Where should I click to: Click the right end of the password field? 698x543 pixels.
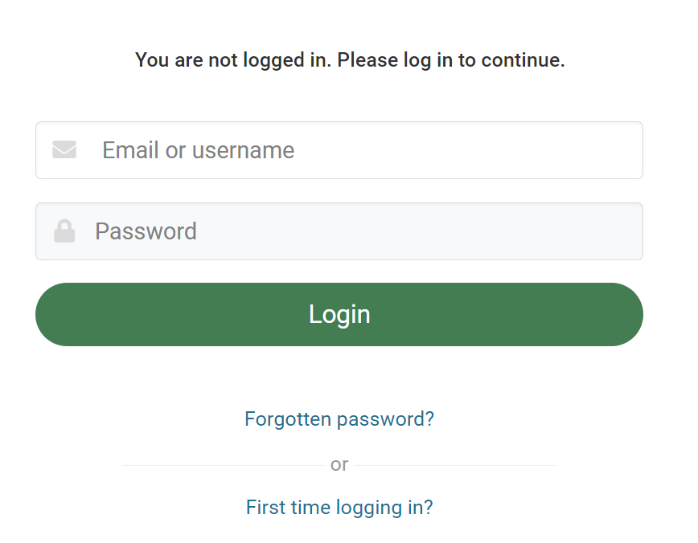coord(619,231)
